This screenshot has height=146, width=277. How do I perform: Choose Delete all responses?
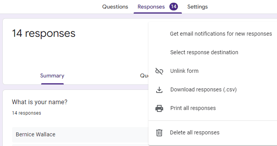[195, 132]
